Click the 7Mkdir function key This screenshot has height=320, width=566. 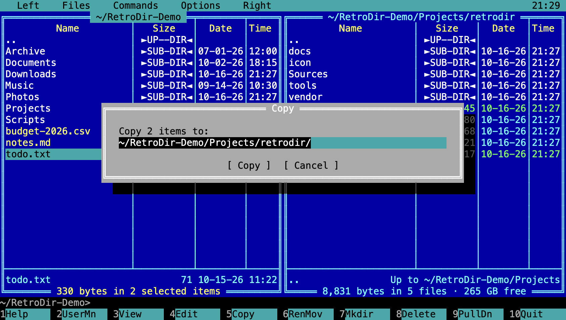coord(365,314)
